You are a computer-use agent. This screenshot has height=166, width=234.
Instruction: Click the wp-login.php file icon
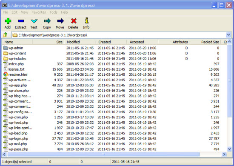click(x=6, y=138)
